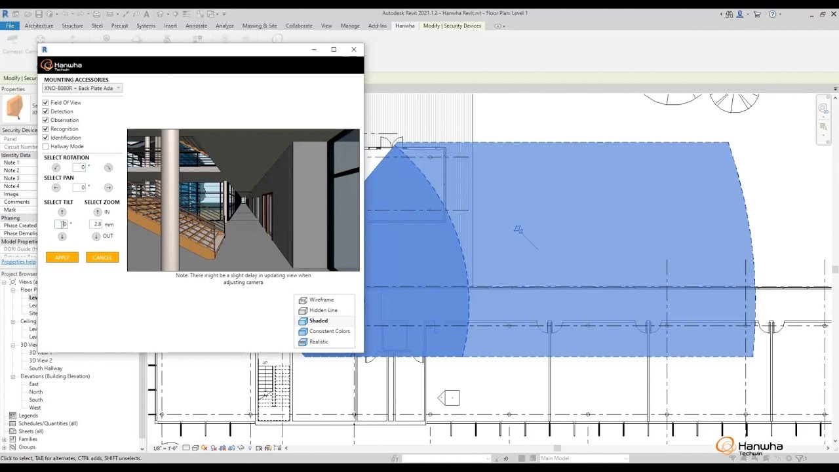Rotate camera counter-clockwise under Select Rotation
The height and width of the screenshot is (472, 839).
pos(56,168)
